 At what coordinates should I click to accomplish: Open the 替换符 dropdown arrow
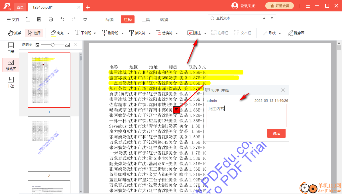tap(177, 33)
